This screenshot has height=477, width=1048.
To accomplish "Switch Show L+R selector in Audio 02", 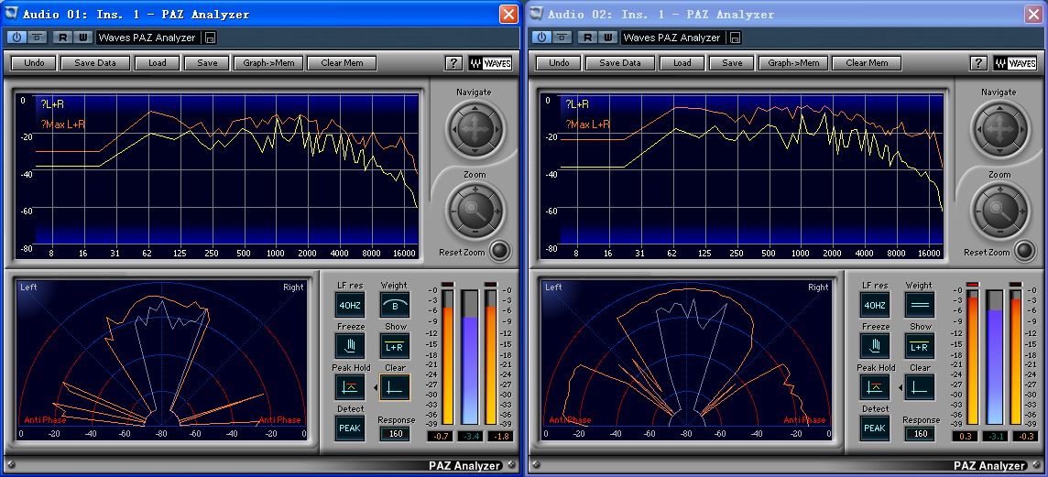I will click(x=919, y=346).
